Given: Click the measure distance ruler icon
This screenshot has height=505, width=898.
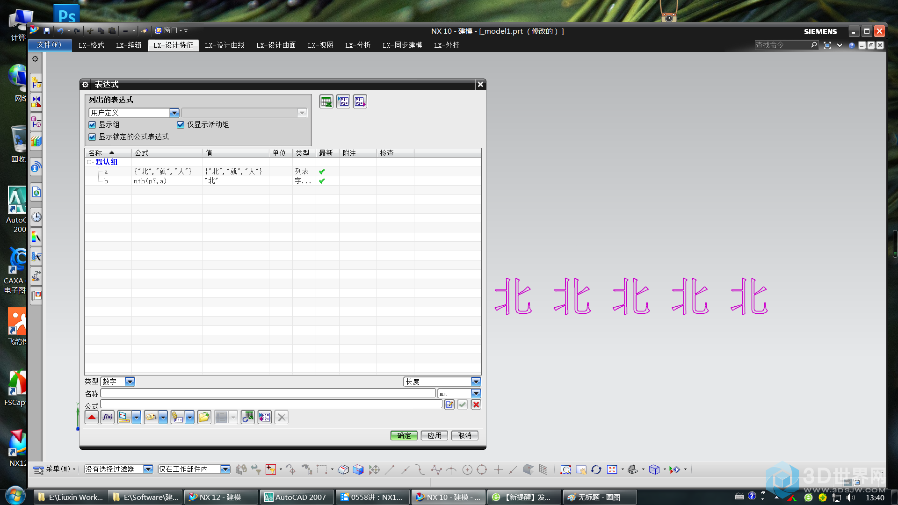Looking at the screenshot, I should pos(124,417).
